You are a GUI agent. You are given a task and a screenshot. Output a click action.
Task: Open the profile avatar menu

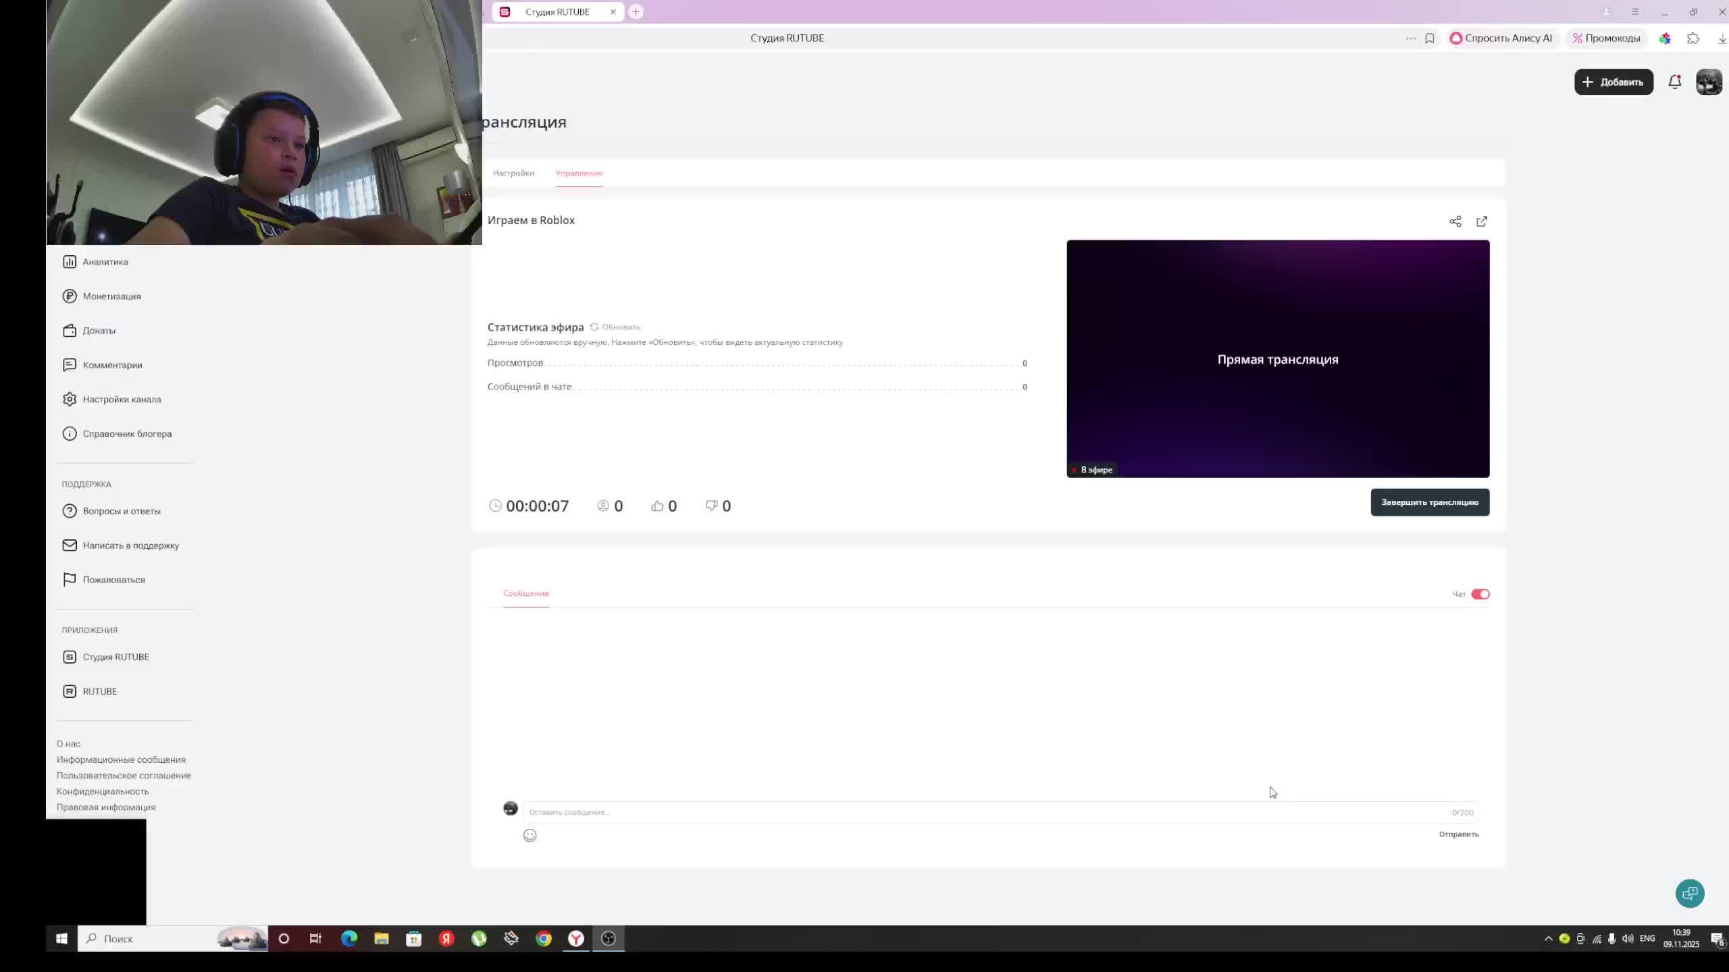(x=1709, y=82)
